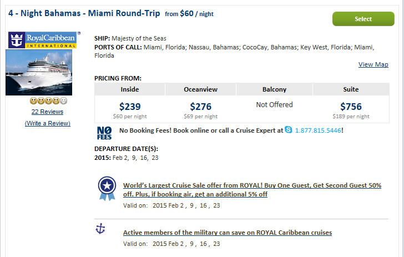Call the 1.877.815.5446 phone number link
The image size is (404, 257).
[x=318, y=130]
